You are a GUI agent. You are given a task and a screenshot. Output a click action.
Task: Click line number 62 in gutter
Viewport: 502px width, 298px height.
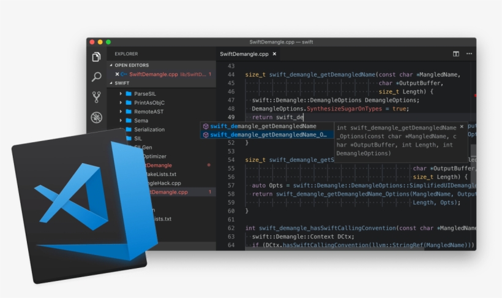pyautogui.click(x=231, y=228)
